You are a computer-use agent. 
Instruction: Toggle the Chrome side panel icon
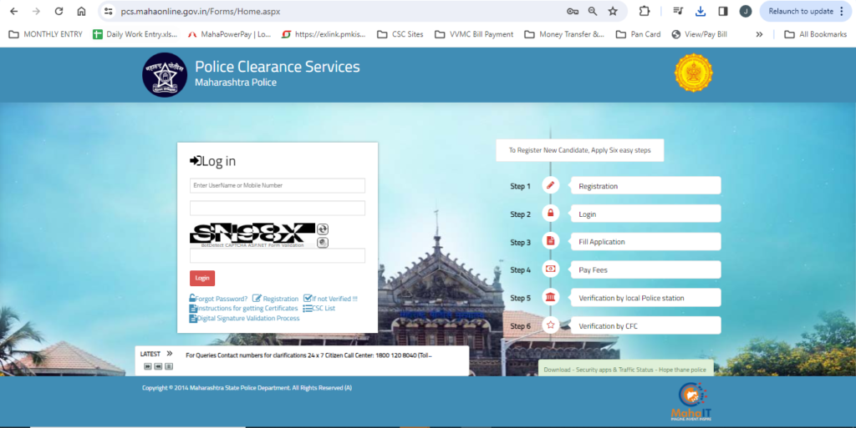tap(723, 12)
